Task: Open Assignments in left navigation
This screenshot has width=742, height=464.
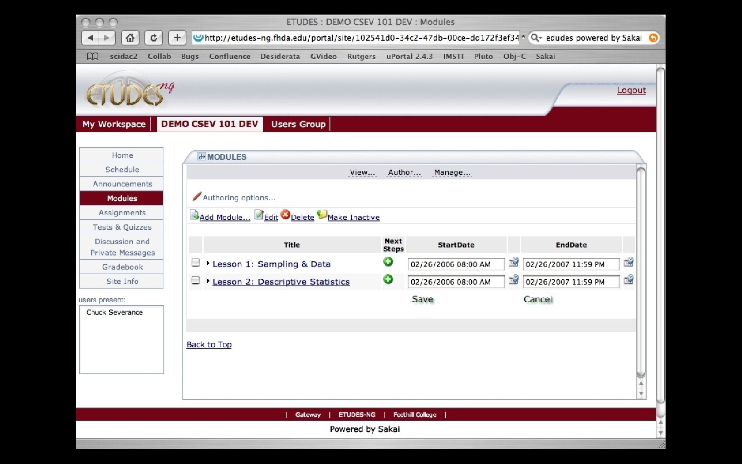Action: coord(121,213)
